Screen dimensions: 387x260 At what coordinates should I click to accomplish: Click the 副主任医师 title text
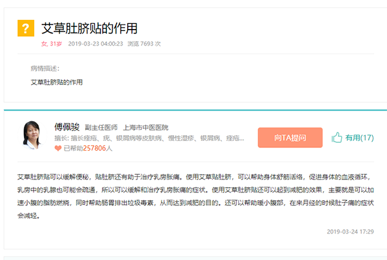(x=101, y=127)
